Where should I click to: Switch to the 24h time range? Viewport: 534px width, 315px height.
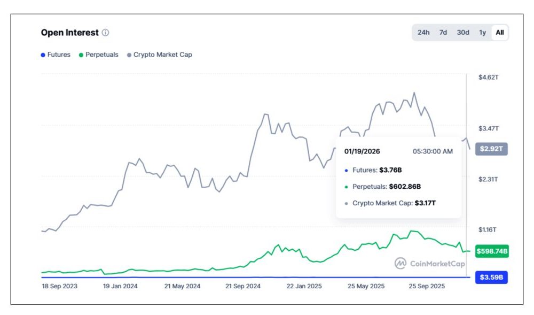[422, 32]
